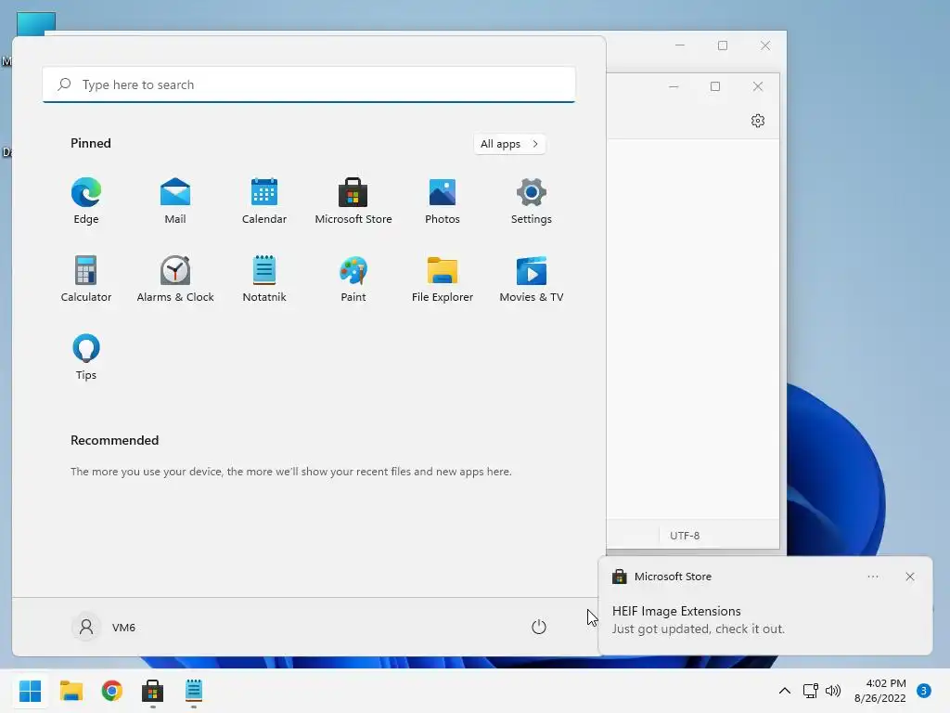This screenshot has width=950, height=713.
Task: Open Edge from pinned apps
Action: [86, 201]
